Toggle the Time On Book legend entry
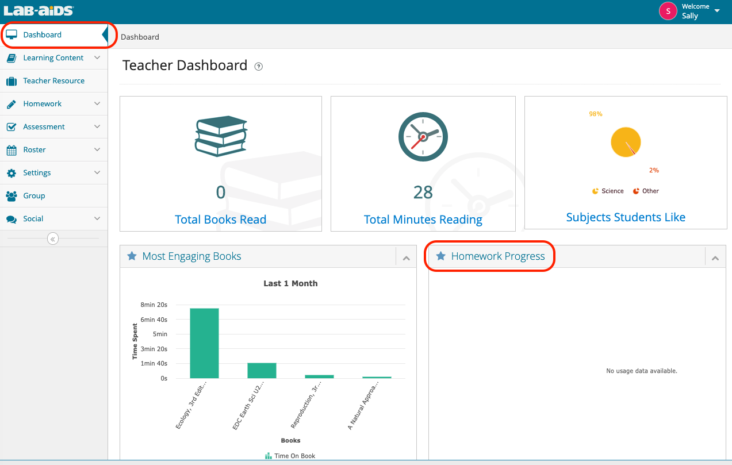The width and height of the screenshot is (732, 465). click(x=290, y=456)
